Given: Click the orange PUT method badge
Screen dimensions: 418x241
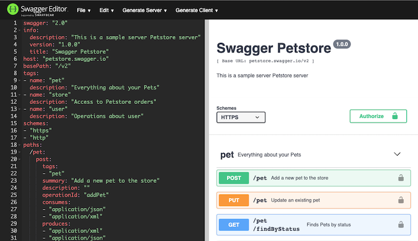Looking at the screenshot, I should point(233,200).
